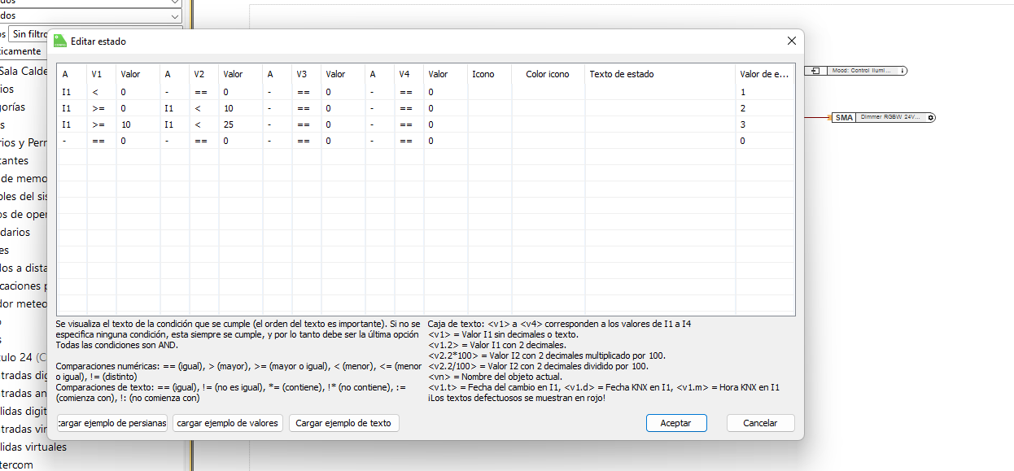Click the Cancelar button
Viewport: 1014px width, 471px height.
tap(759, 423)
